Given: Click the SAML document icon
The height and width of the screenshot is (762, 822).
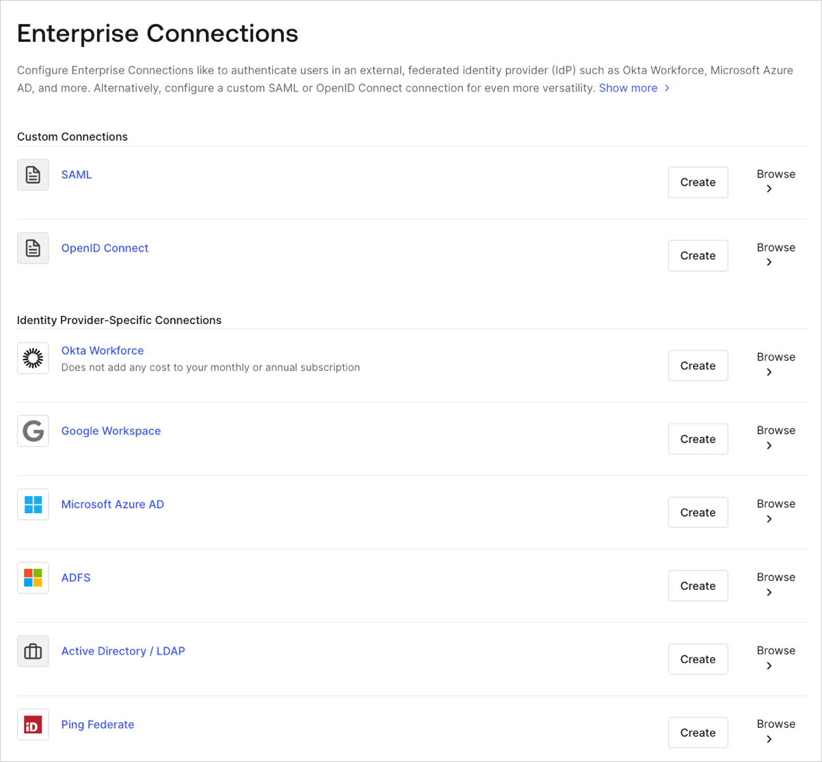Looking at the screenshot, I should (33, 175).
